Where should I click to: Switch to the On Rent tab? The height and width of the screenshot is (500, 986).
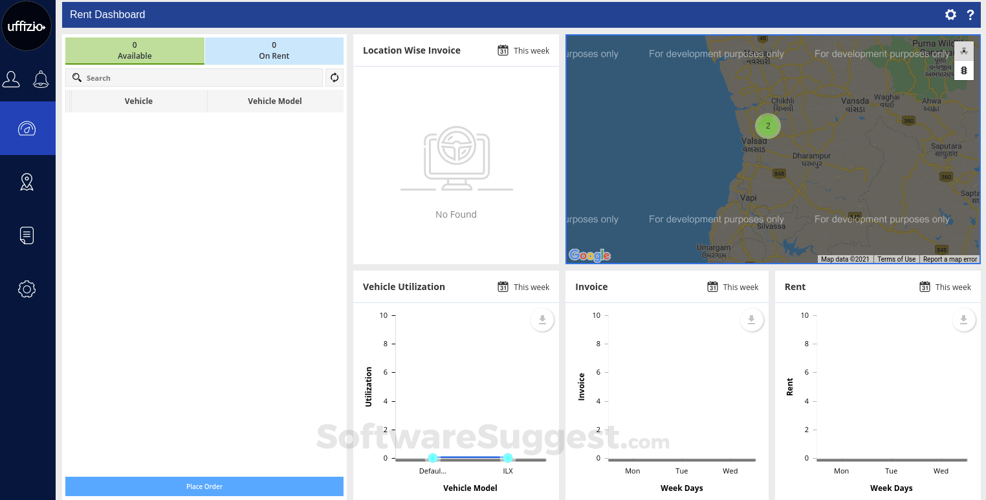tap(274, 51)
